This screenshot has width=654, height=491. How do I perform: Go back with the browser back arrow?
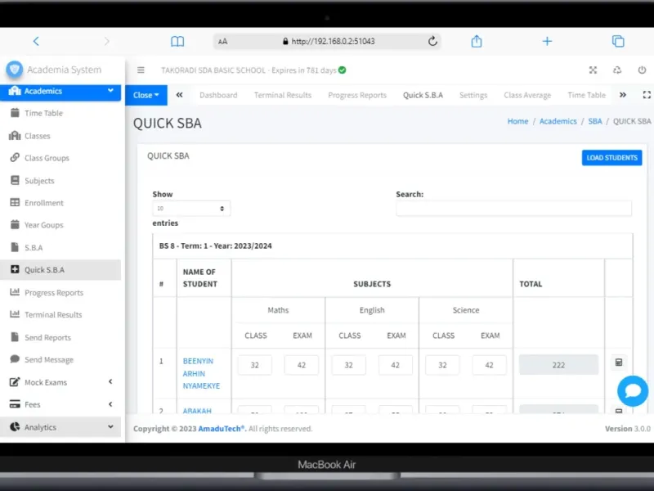(36, 41)
